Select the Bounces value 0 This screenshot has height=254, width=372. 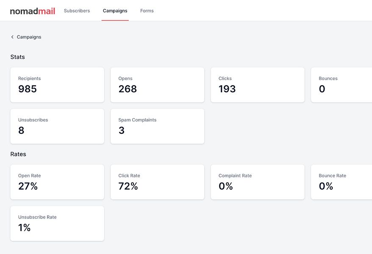(322, 89)
